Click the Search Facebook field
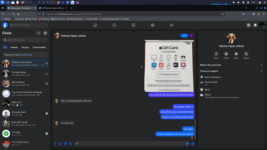This screenshot has height=150, width=267. coord(29,25)
